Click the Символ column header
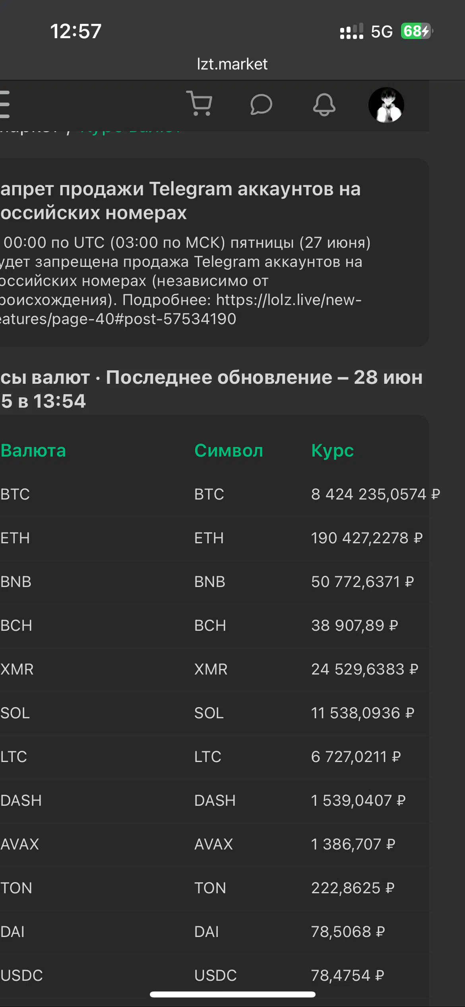 [229, 451]
